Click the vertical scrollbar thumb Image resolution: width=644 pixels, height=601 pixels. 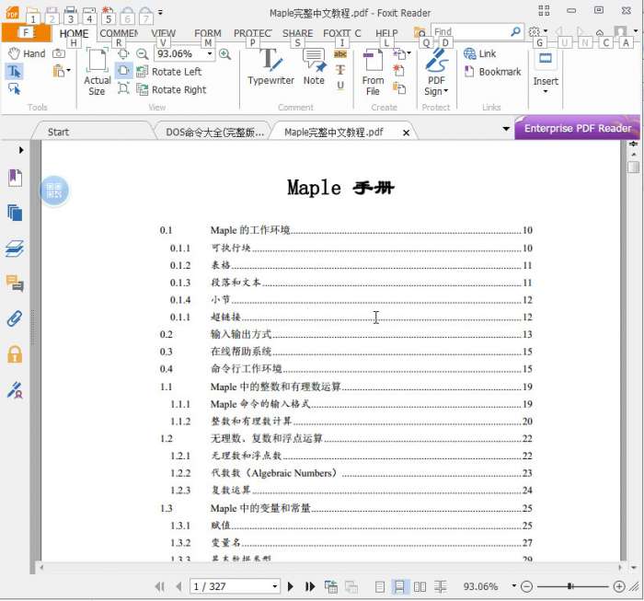633,168
